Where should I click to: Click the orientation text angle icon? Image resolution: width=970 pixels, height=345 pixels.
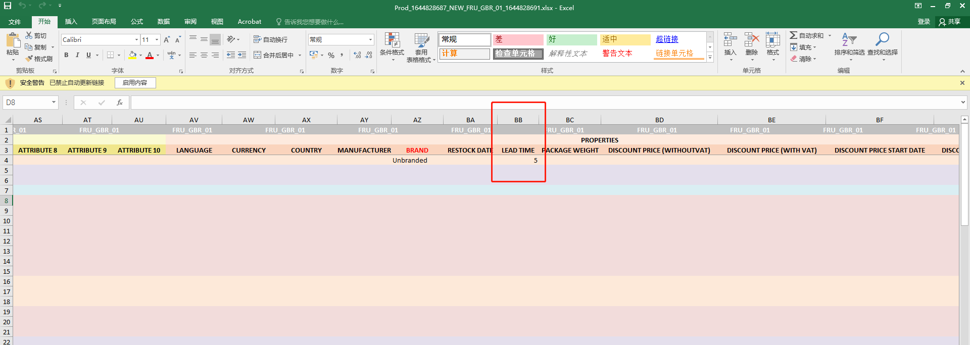click(231, 39)
